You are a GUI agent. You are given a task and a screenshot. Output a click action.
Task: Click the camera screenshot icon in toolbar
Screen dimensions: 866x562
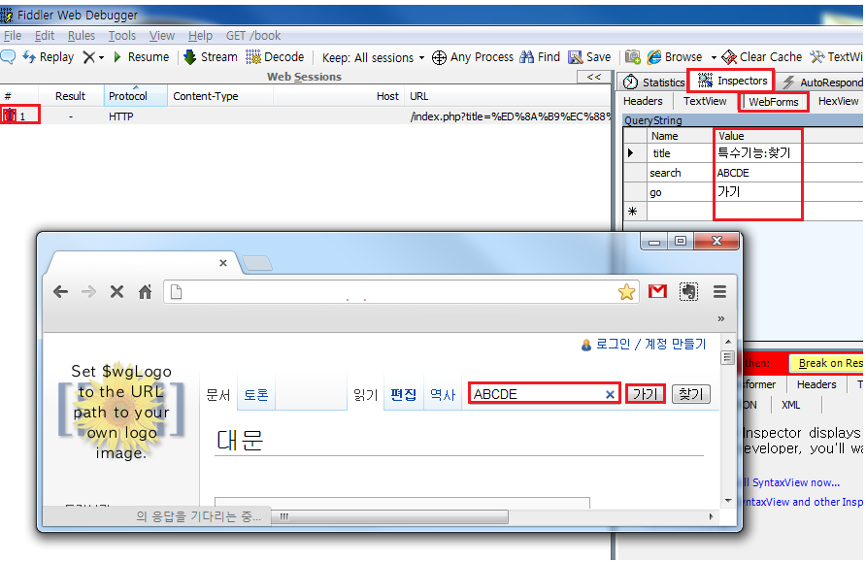tap(632, 57)
